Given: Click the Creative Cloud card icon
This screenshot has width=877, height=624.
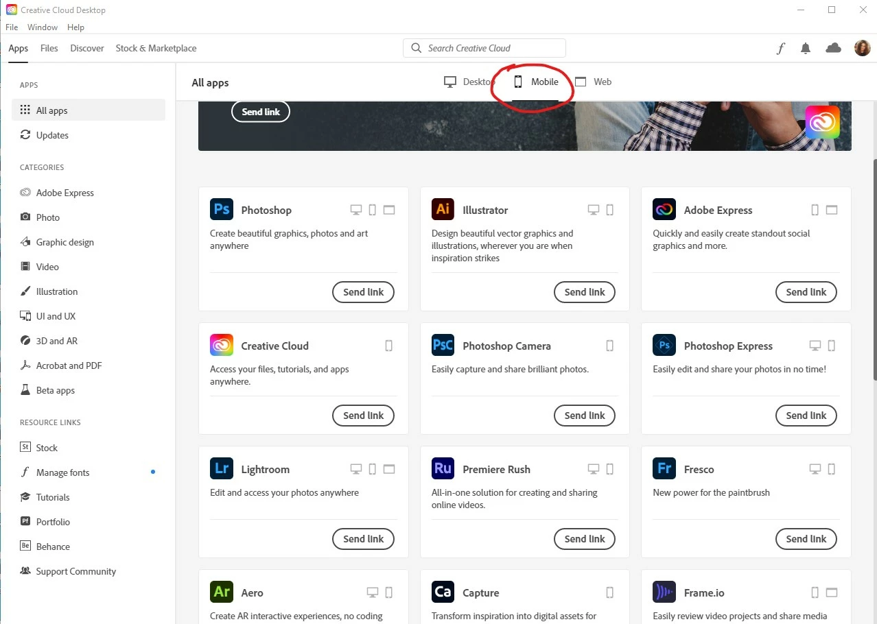Looking at the screenshot, I should pos(222,345).
